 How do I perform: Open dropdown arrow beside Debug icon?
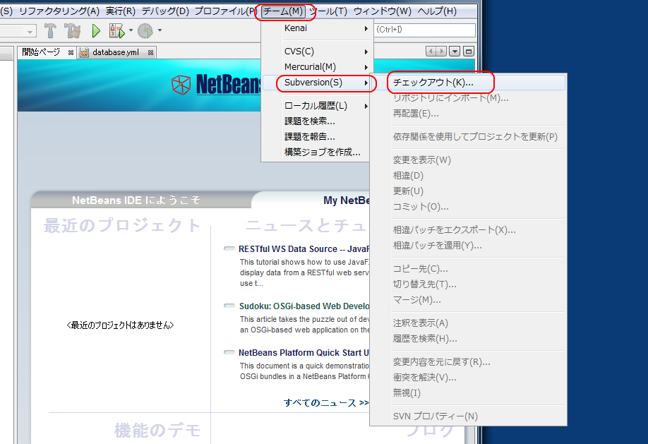131,30
